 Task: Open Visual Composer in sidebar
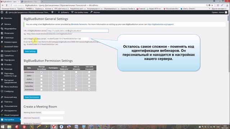click(11, 115)
